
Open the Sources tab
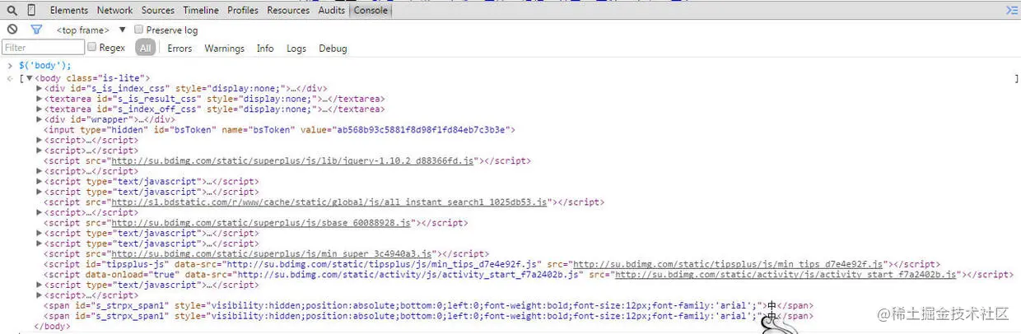coord(157,11)
